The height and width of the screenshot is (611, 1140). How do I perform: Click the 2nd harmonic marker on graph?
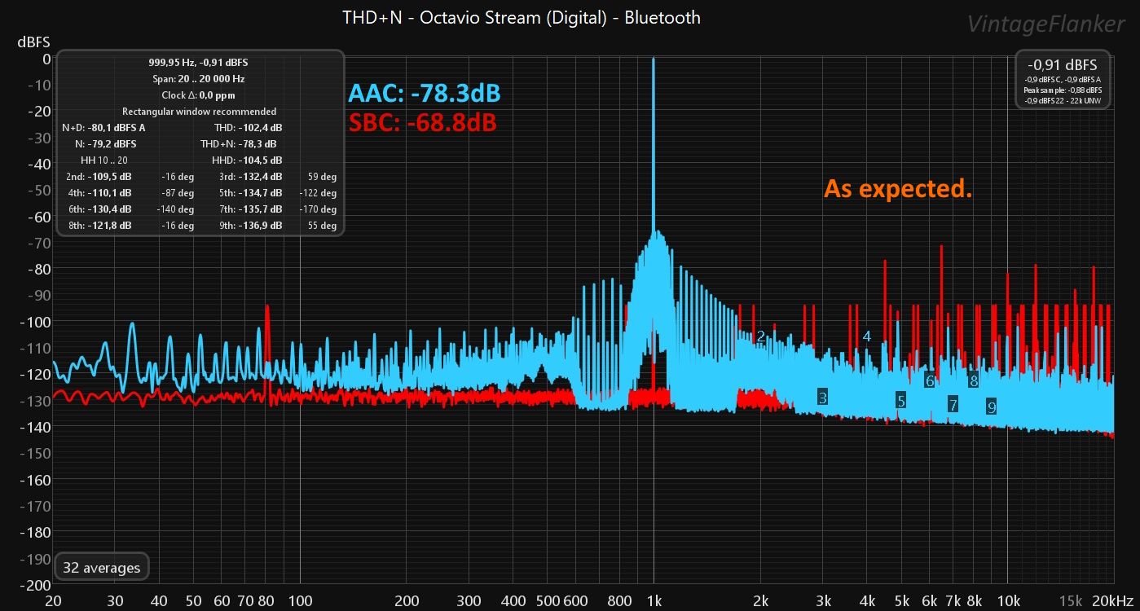[760, 336]
